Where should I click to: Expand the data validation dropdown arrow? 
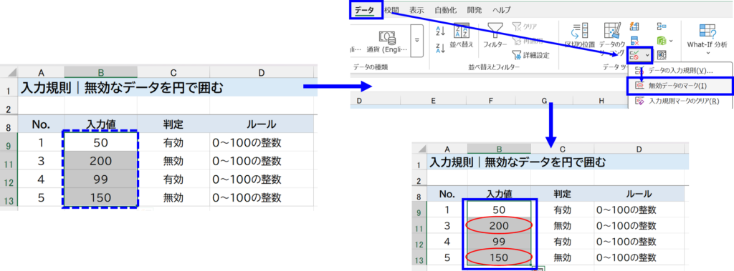[x=647, y=55]
